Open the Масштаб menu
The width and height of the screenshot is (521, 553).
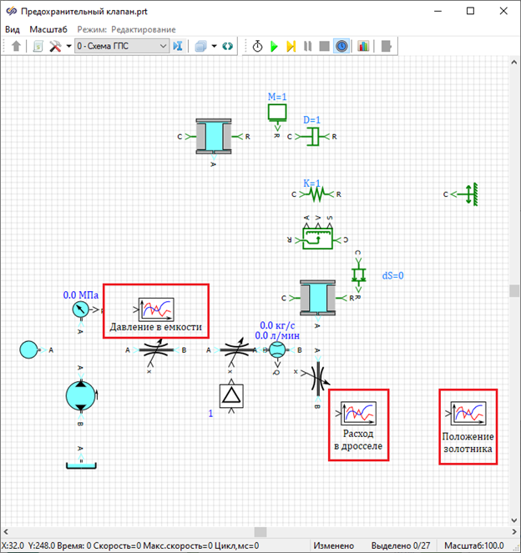(48, 29)
